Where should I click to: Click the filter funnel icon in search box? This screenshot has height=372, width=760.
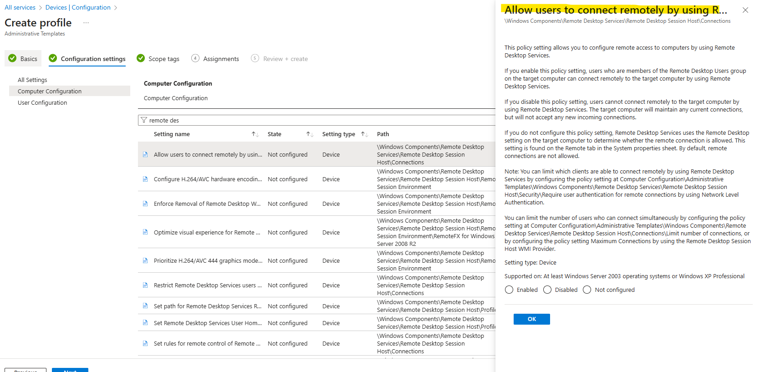144,120
